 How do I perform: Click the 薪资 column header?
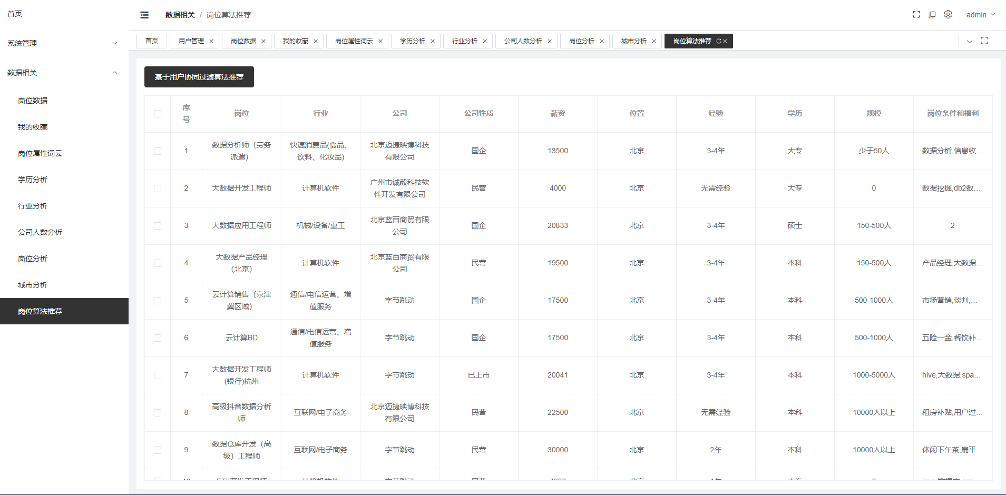coord(558,113)
